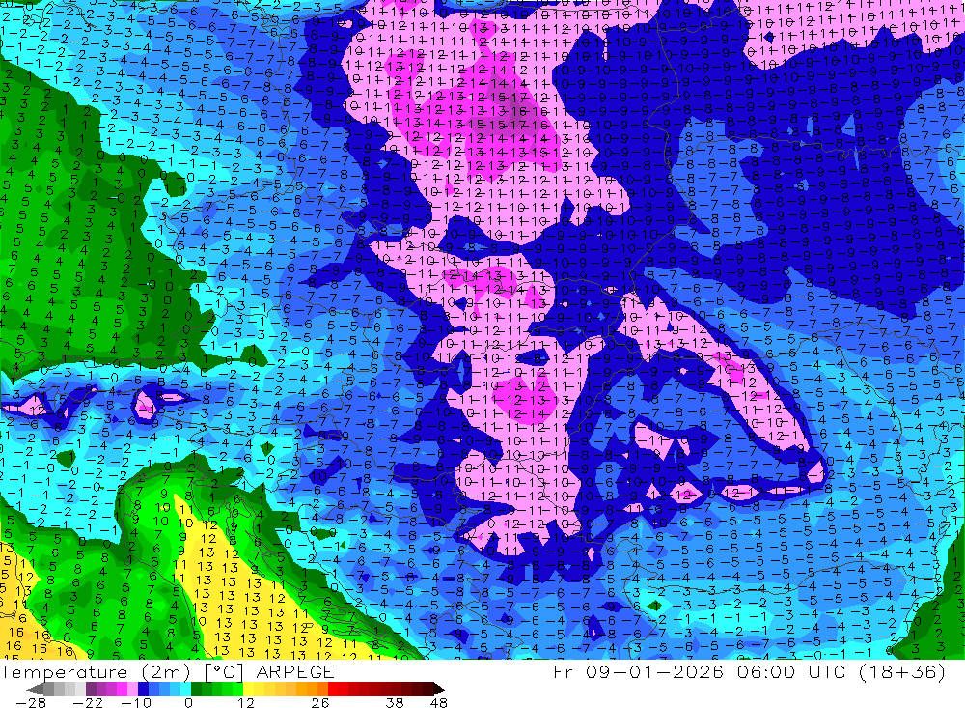Image resolution: width=965 pixels, height=708 pixels.
Task: Click the light pink swatch left of -10
Action: coord(132,689)
